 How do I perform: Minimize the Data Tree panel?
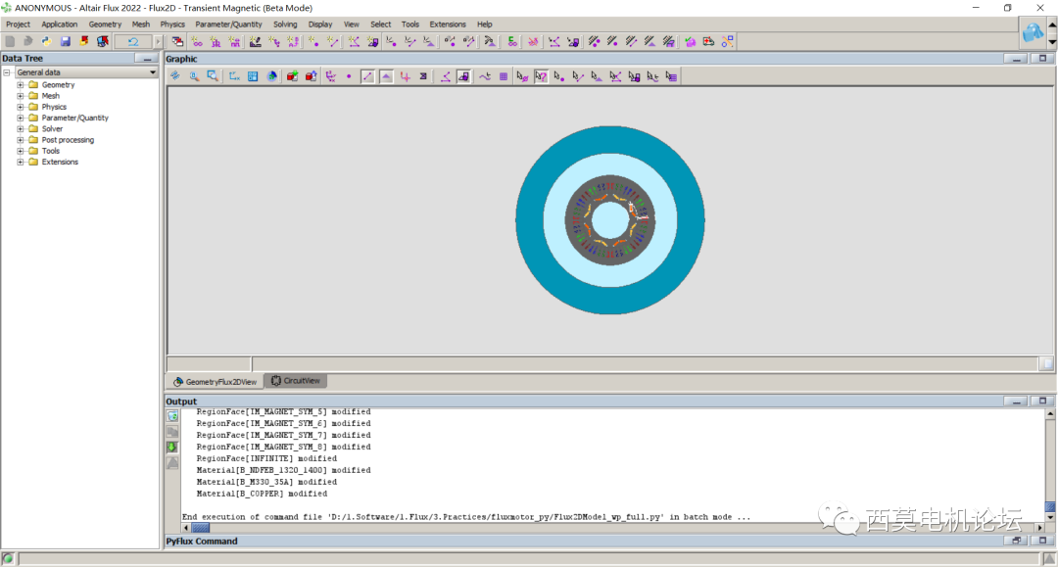tap(148, 59)
